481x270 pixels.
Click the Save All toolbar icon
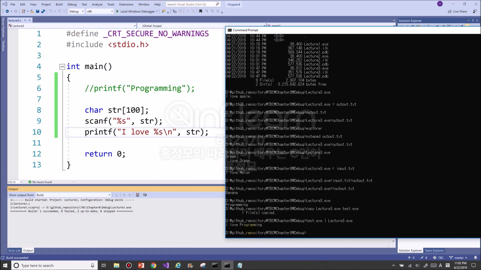pos(43,11)
